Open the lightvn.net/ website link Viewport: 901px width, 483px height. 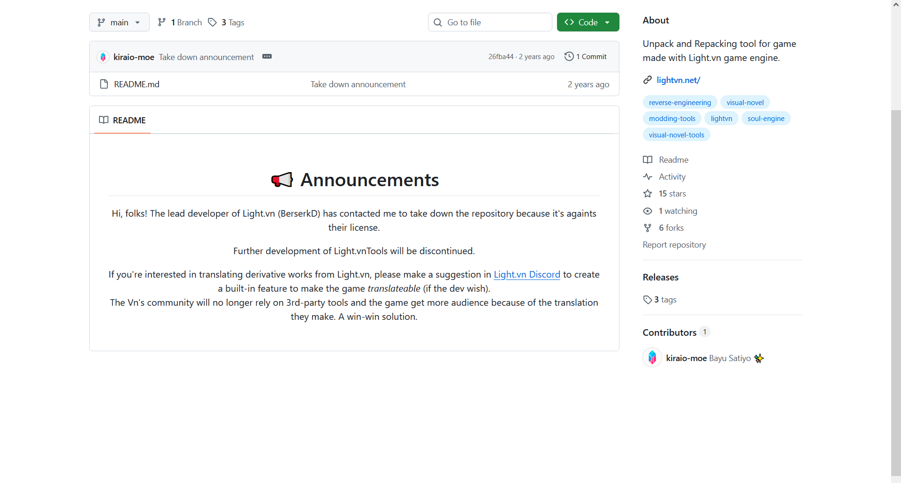679,80
